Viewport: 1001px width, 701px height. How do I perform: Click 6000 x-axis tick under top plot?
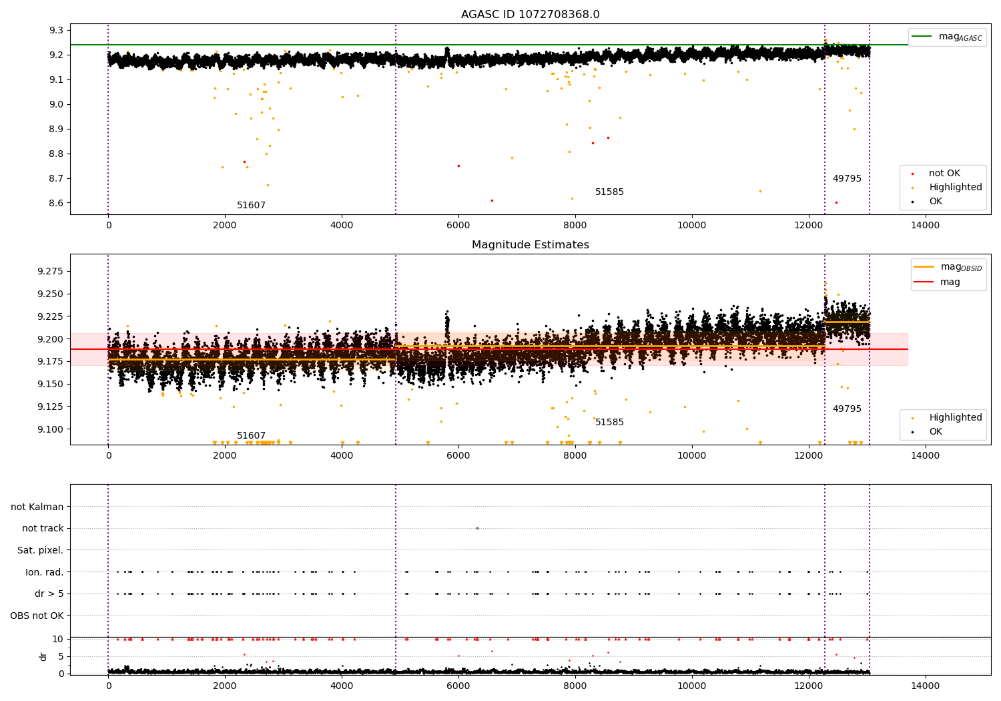(x=458, y=226)
